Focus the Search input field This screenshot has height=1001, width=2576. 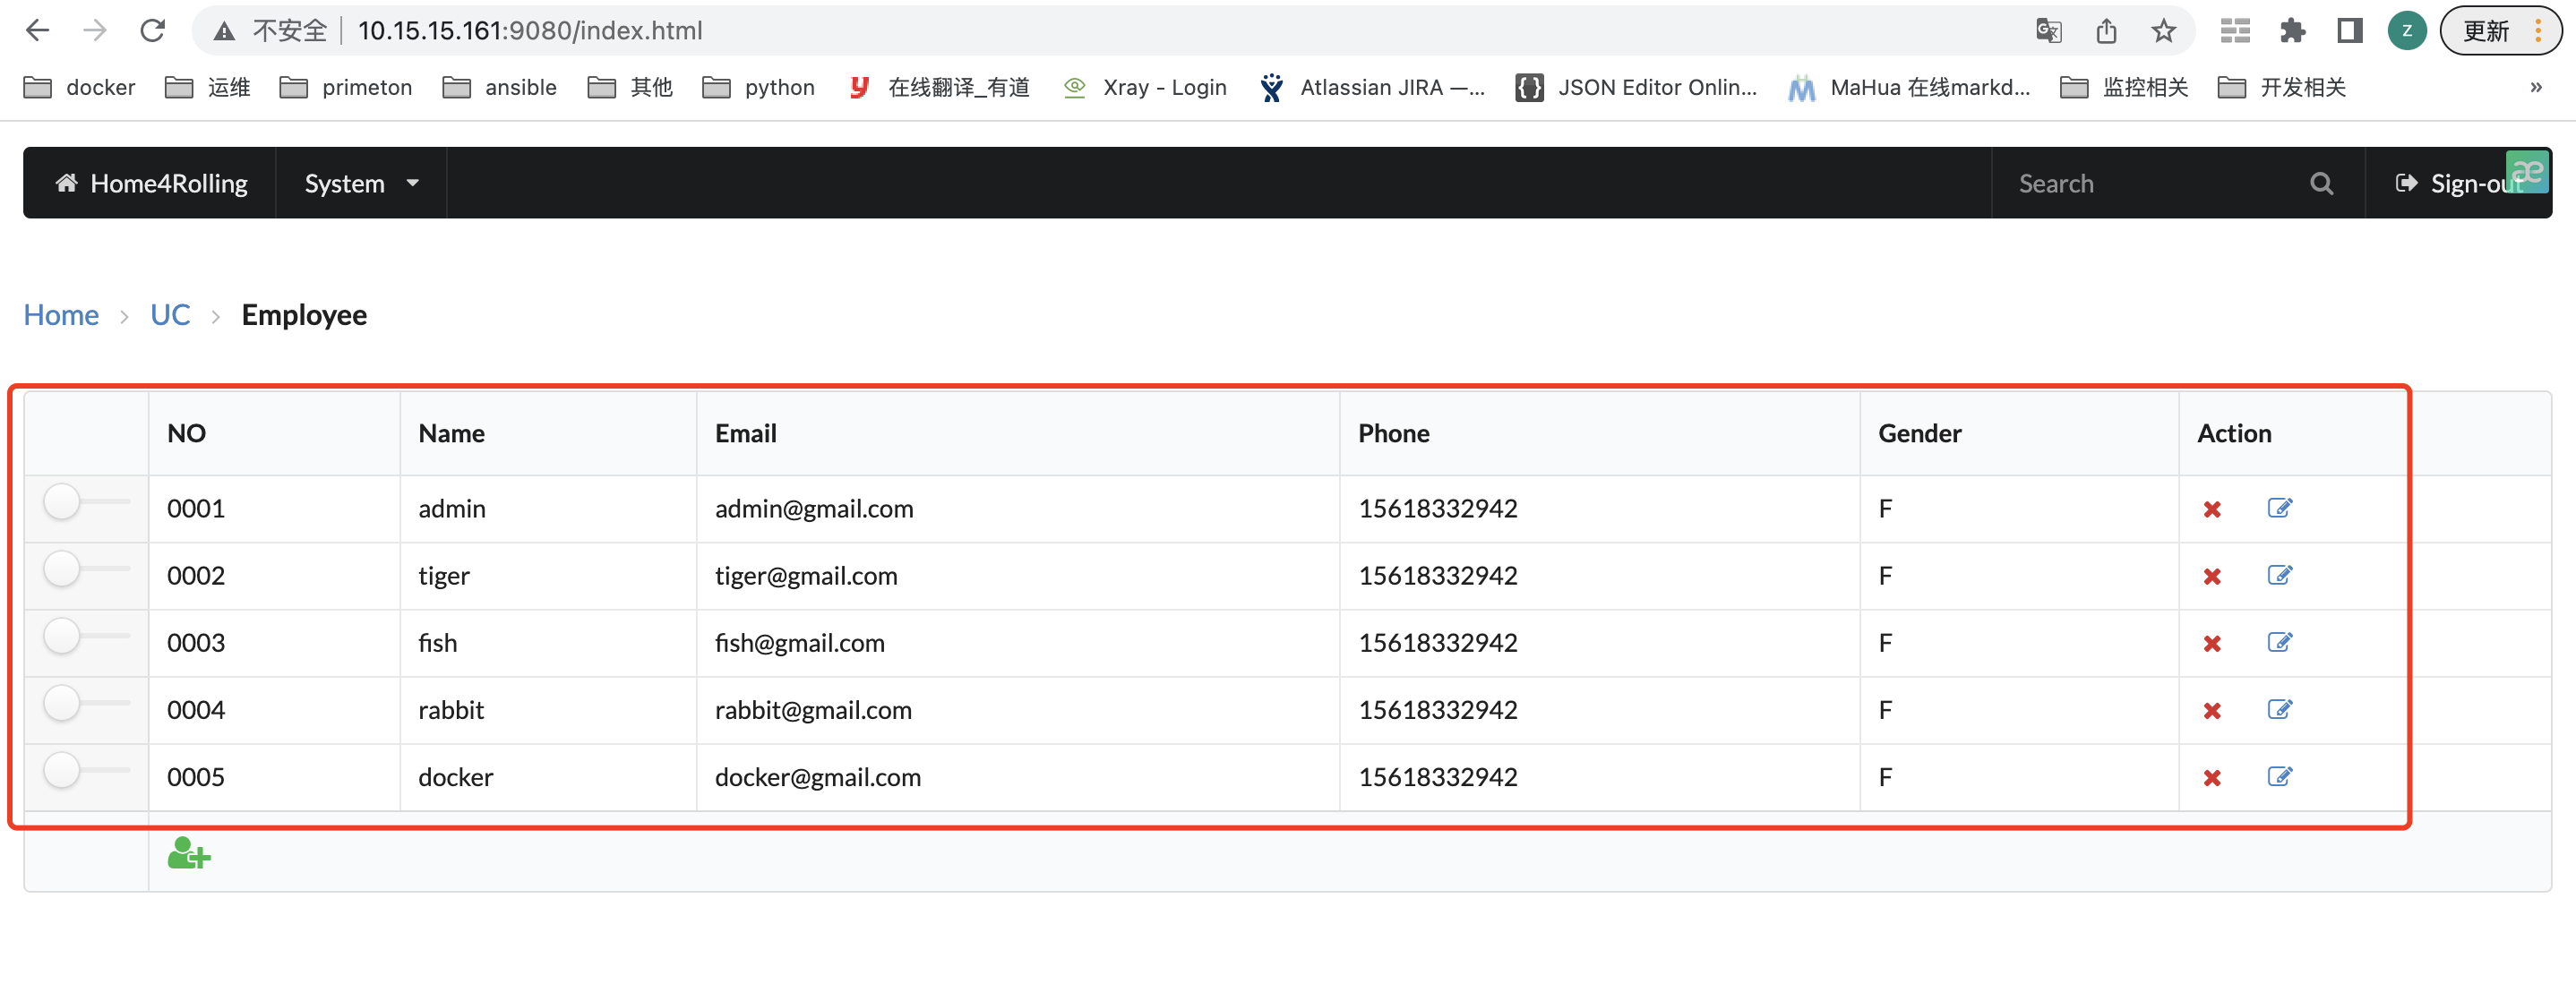click(2150, 183)
